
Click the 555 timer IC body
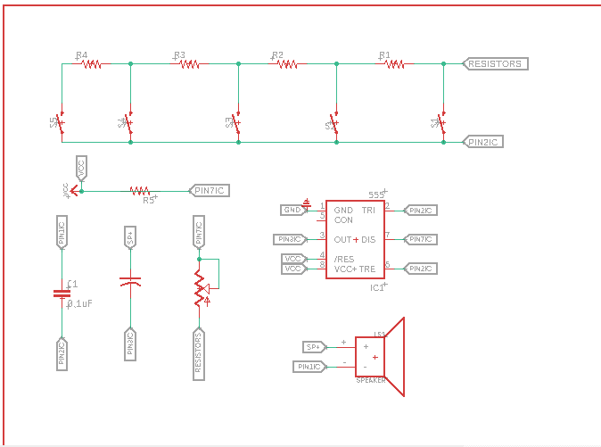pyautogui.click(x=355, y=239)
